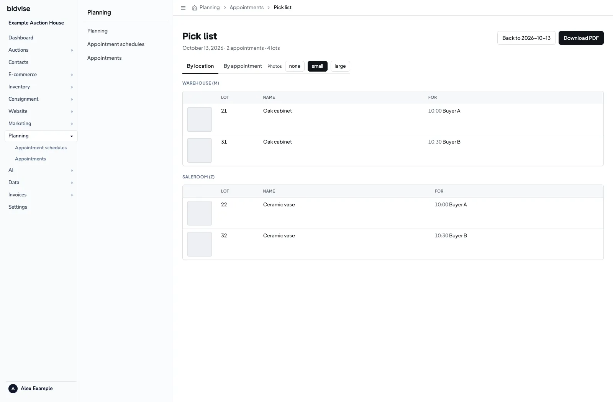Expand the Invoices menu arrow
The image size is (613, 402).
[72, 195]
